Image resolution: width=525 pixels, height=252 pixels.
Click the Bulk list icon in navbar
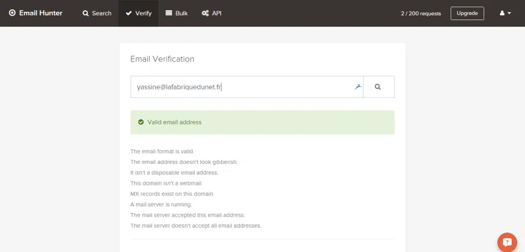[169, 13]
